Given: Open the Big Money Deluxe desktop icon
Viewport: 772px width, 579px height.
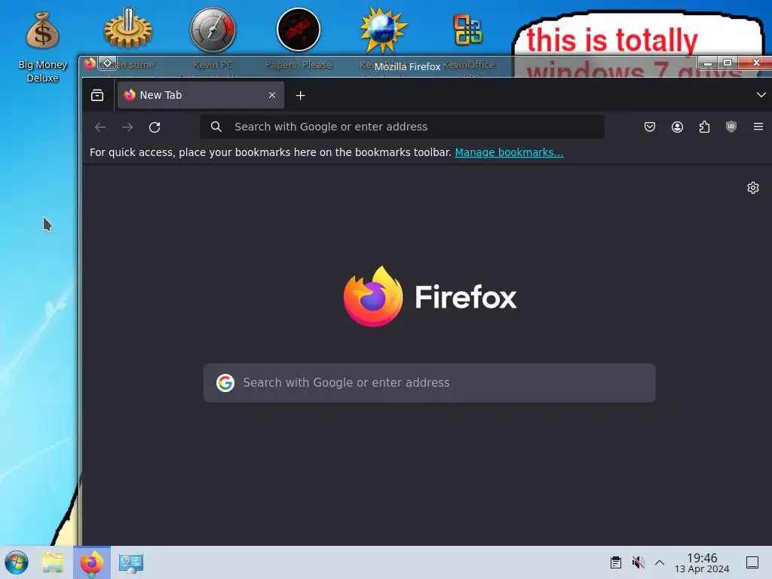Looking at the screenshot, I should (42, 47).
